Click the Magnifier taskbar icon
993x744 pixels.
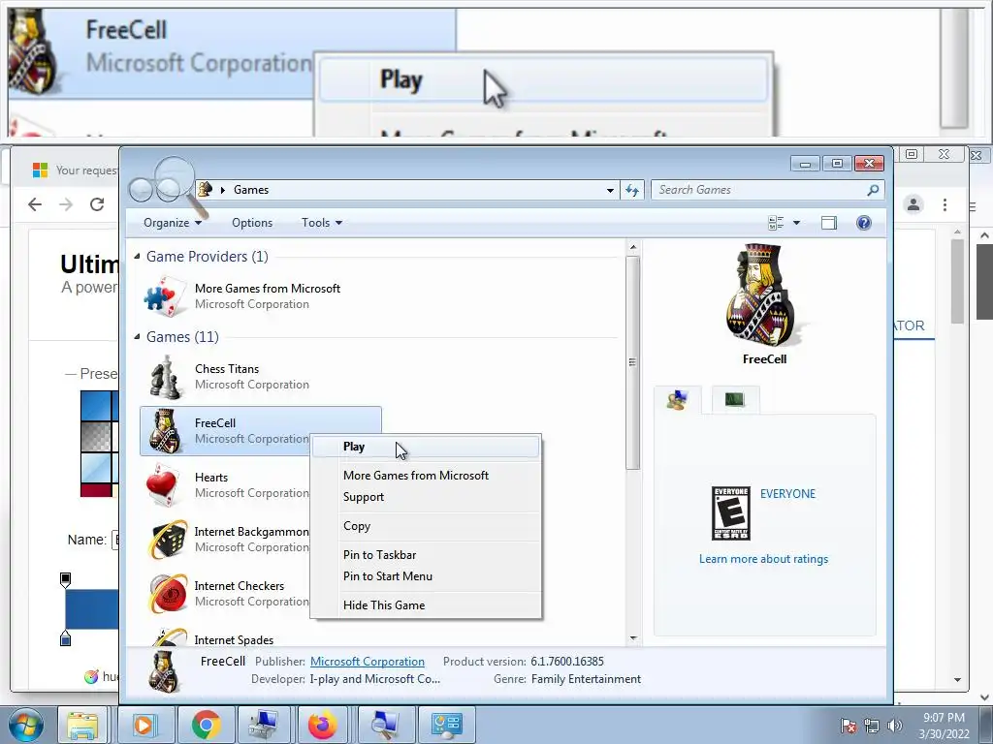(x=384, y=725)
